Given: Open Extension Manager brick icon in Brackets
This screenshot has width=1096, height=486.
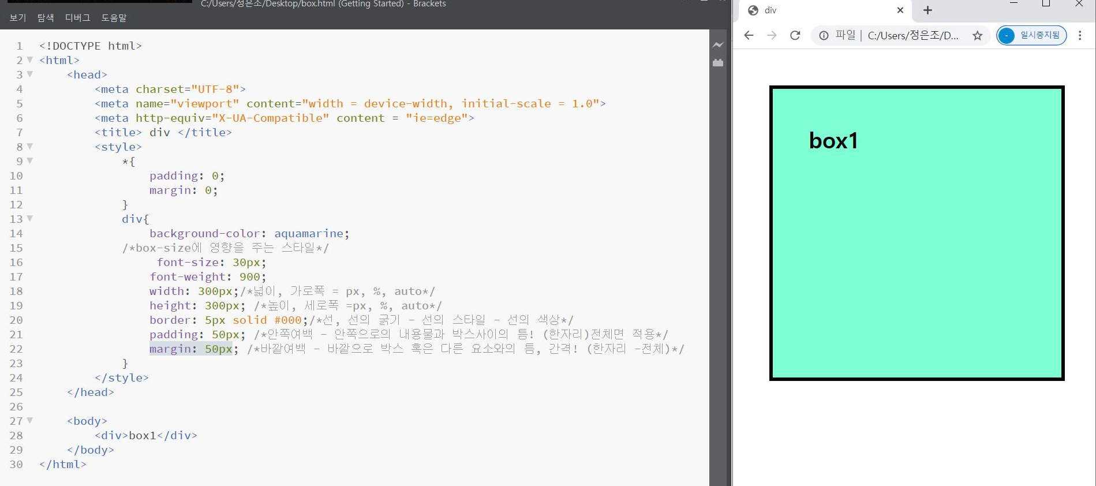Looking at the screenshot, I should [718, 62].
